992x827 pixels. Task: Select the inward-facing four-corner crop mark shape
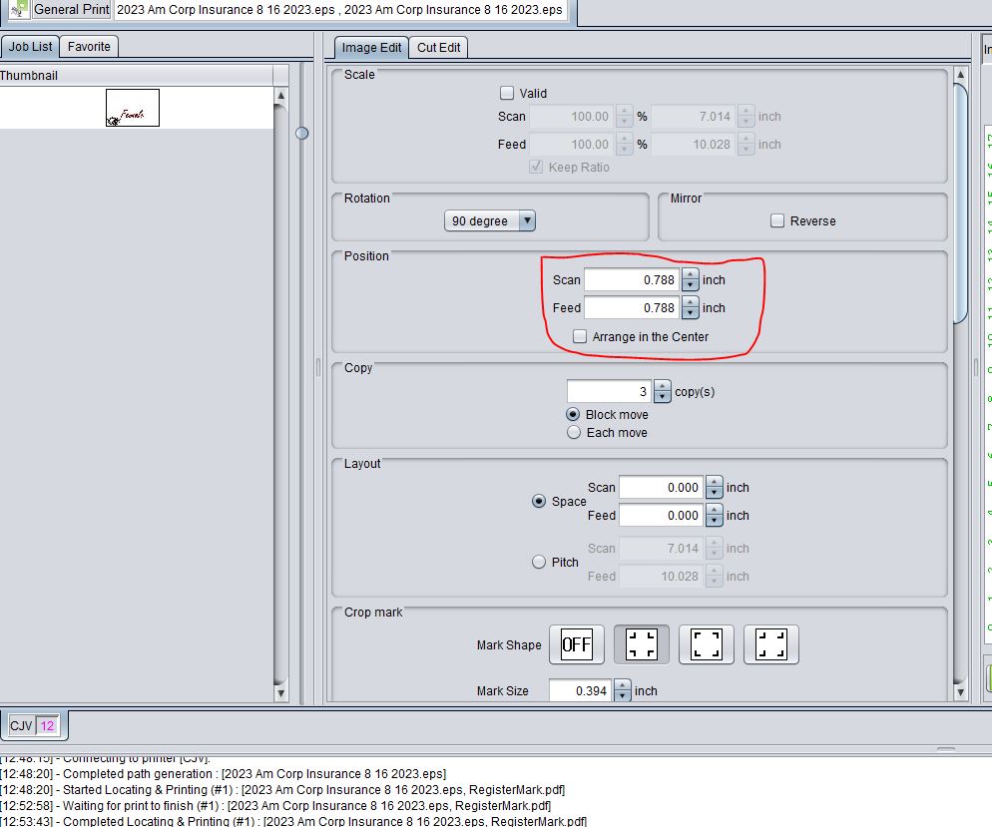coord(642,644)
